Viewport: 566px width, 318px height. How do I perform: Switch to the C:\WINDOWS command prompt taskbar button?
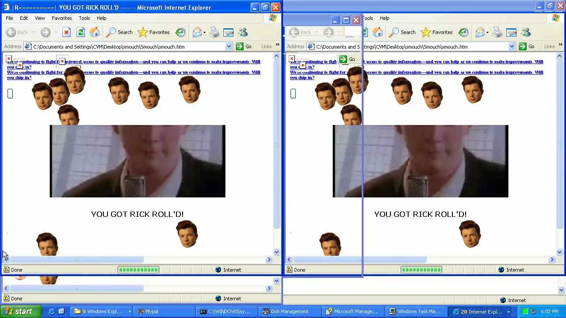coord(226,311)
